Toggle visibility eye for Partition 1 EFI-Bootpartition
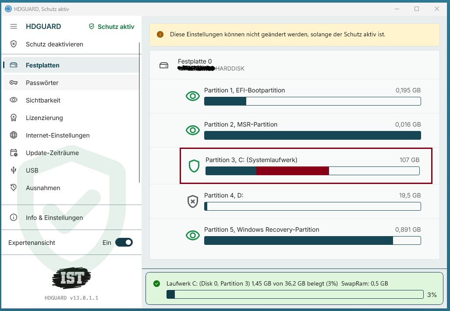This screenshot has height=311, width=450. click(193, 96)
